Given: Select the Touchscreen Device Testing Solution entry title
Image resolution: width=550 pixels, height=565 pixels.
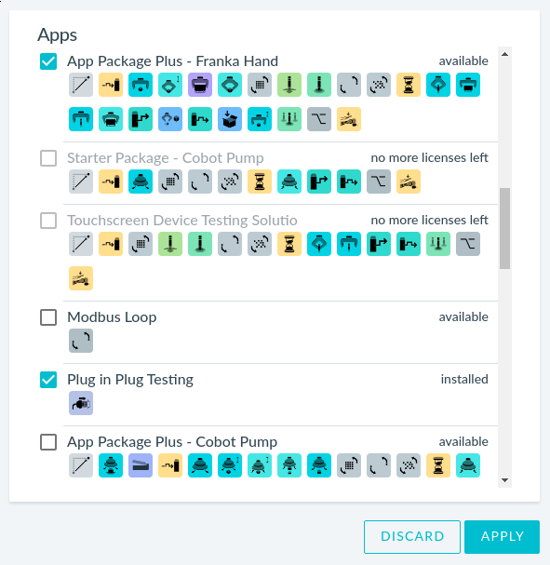Looking at the screenshot, I should click(x=182, y=221).
